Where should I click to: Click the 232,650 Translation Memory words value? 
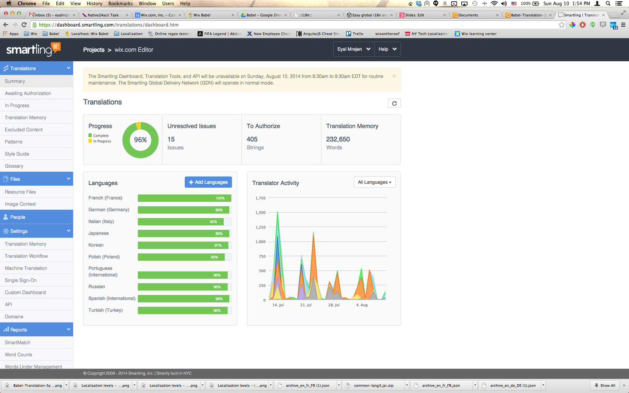[338, 139]
